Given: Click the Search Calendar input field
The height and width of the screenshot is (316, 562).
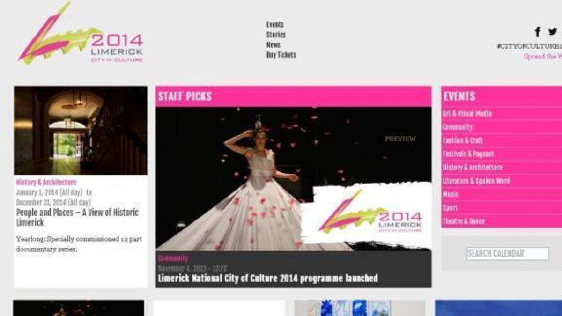Looking at the screenshot, I should [508, 254].
